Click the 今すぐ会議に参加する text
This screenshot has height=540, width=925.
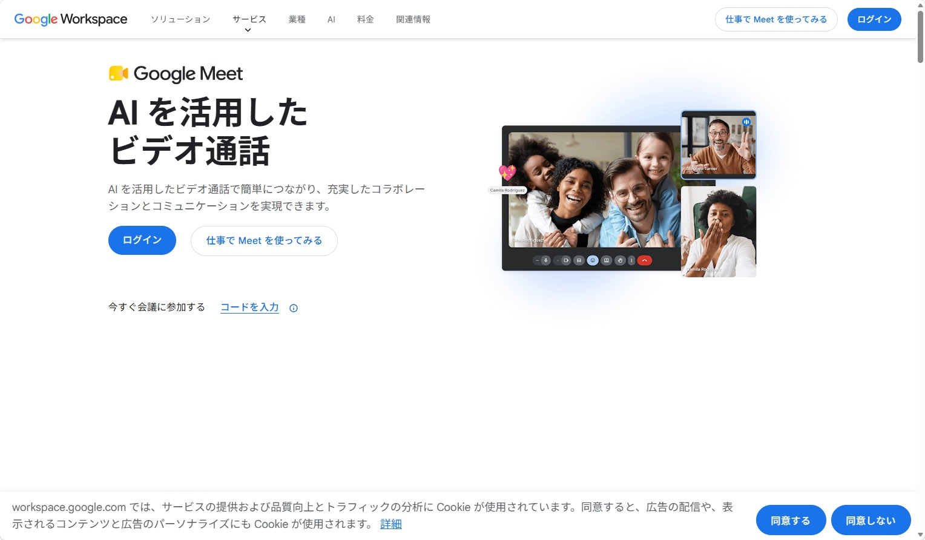(x=157, y=308)
